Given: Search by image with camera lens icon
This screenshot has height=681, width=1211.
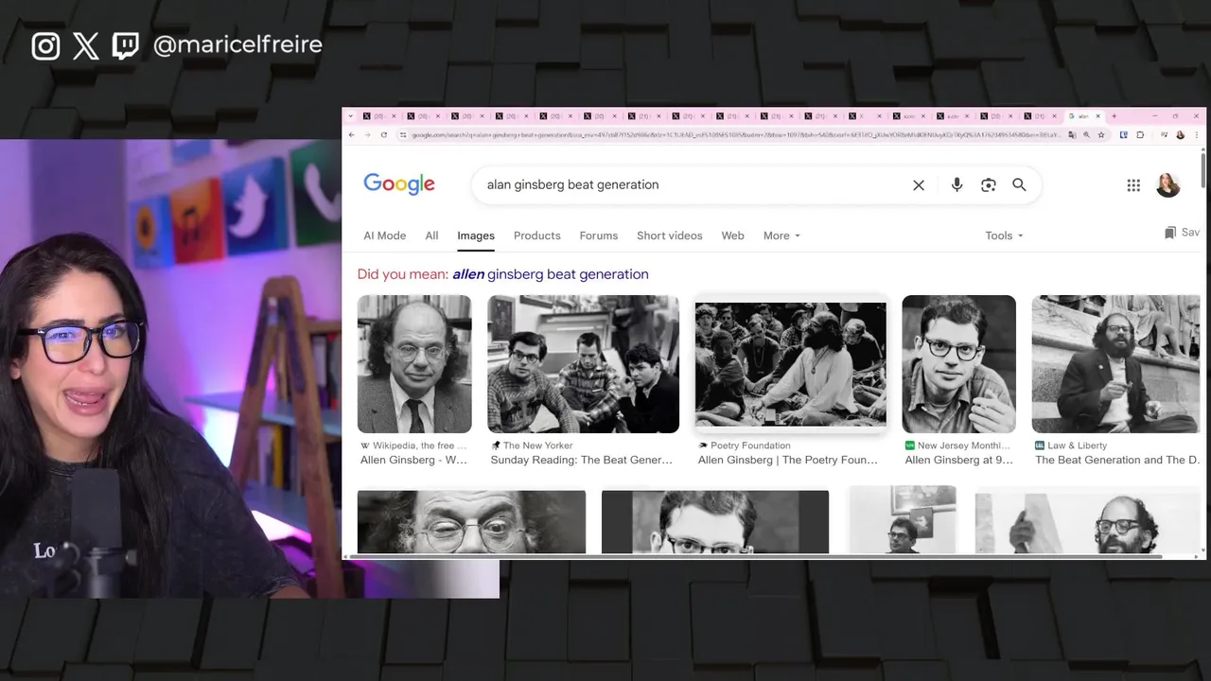Looking at the screenshot, I should click(x=989, y=185).
